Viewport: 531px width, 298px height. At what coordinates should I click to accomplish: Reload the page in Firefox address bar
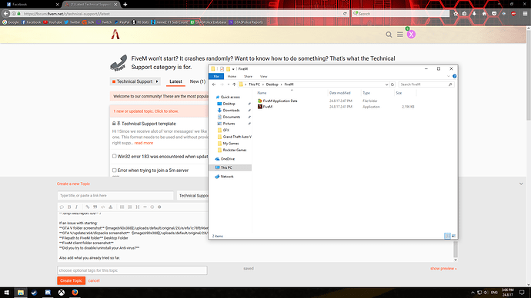click(345, 14)
